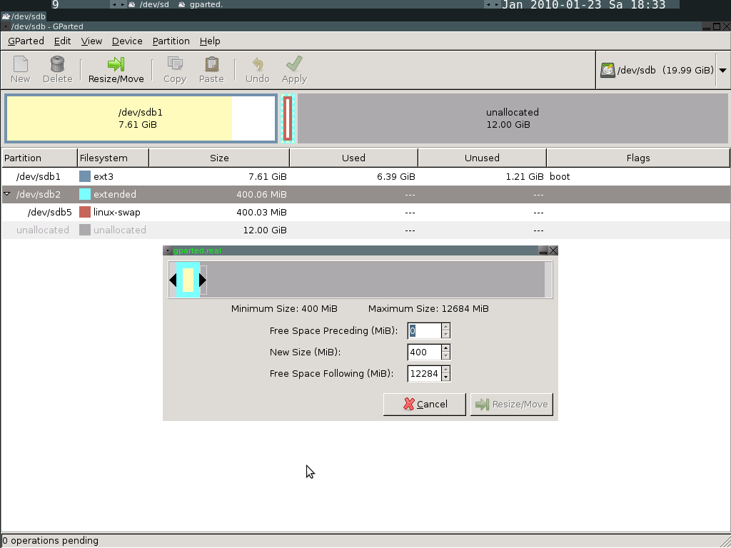Open the Resize/Move toolbar tool
The height and width of the screenshot is (548, 731).
pyautogui.click(x=116, y=69)
